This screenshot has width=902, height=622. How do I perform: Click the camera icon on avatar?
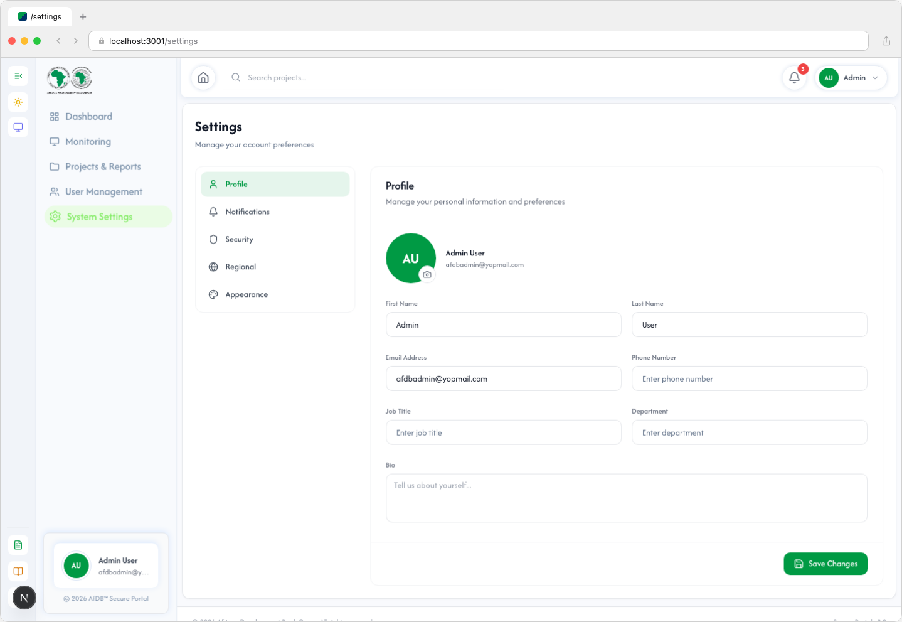point(427,274)
